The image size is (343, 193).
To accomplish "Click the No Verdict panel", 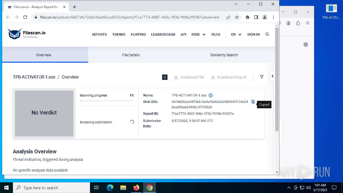I will pyautogui.click(x=44, y=113).
